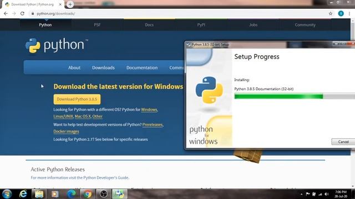Image resolution: width=355 pixels, height=199 pixels.
Task: Open the Docker images link
Action: pyautogui.click(x=67, y=132)
